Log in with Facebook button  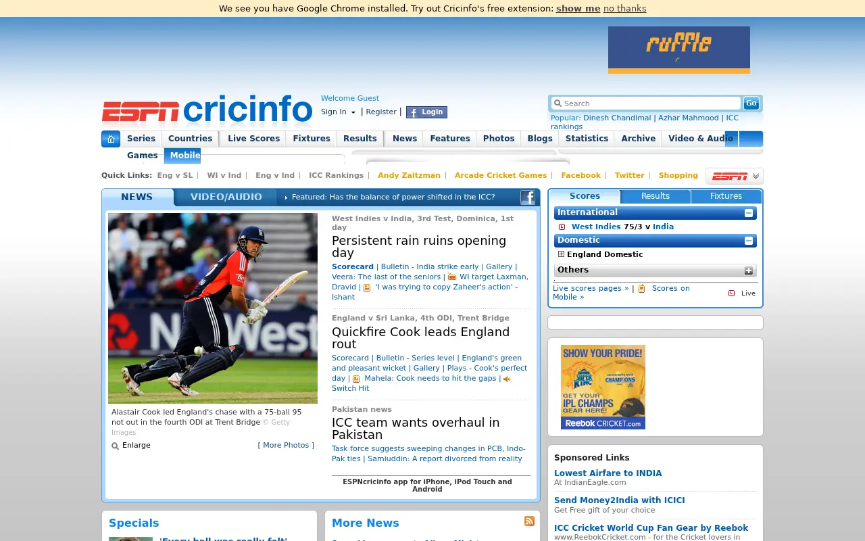426,112
